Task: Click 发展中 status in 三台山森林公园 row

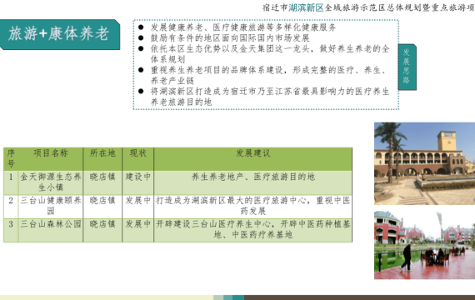Action: tap(138, 230)
